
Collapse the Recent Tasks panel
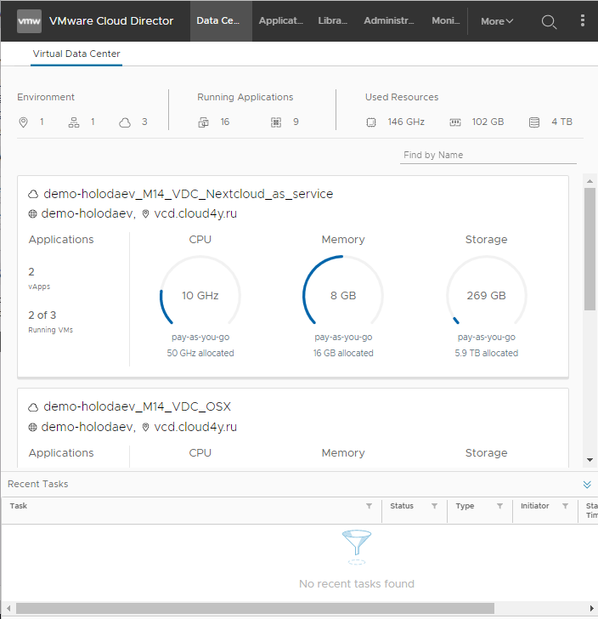[587, 485]
